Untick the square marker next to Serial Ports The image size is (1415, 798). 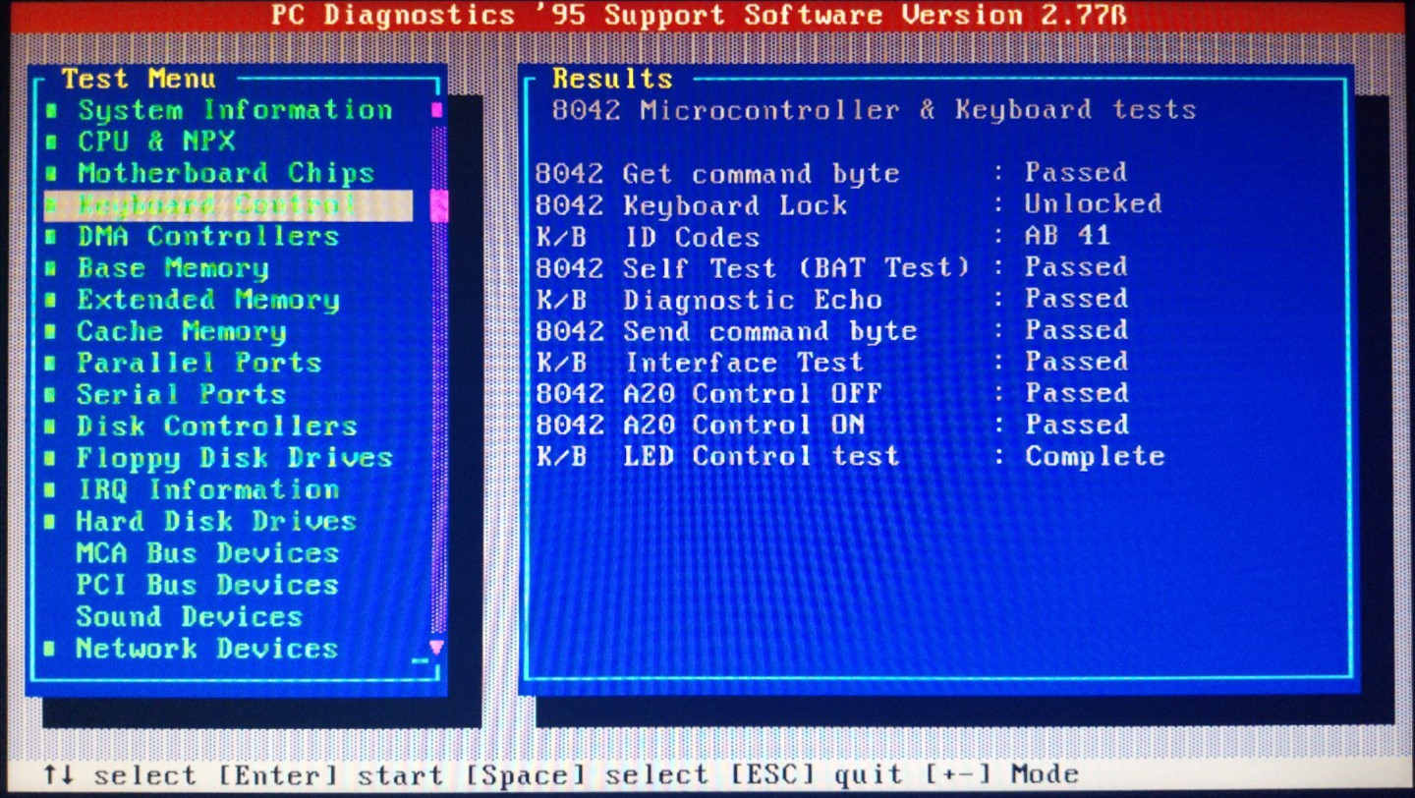click(50, 395)
